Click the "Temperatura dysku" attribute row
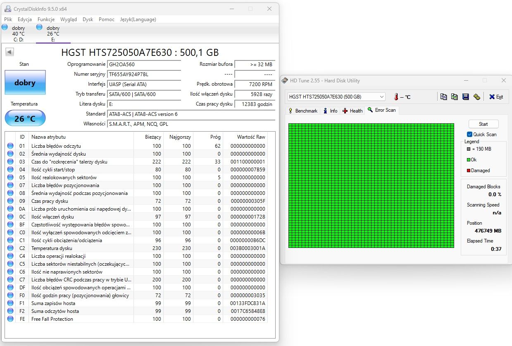512x346 pixels. [x=136, y=248]
